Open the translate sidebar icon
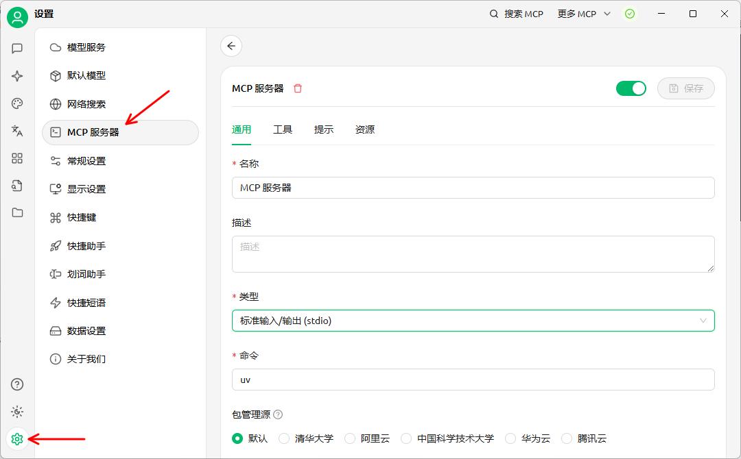 [17, 131]
